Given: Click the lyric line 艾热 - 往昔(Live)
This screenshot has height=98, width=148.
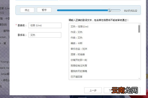Looking at the screenshot, I should [x=79, y=27].
